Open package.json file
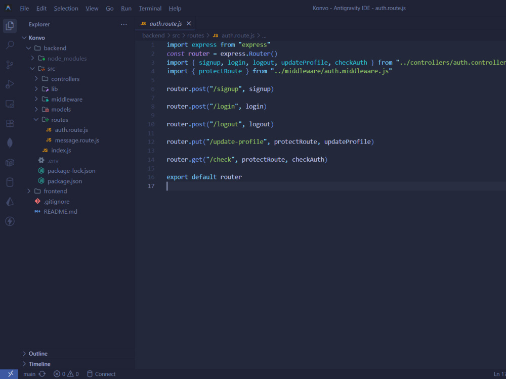The image size is (506, 379). coord(65,181)
